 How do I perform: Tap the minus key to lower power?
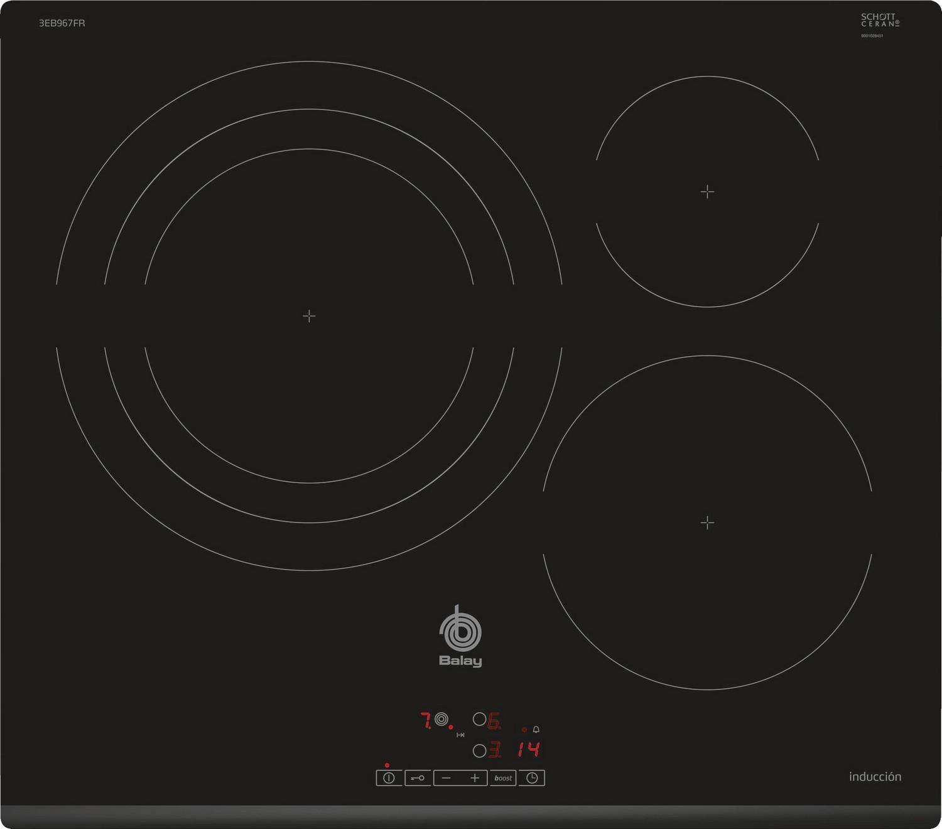point(447,778)
